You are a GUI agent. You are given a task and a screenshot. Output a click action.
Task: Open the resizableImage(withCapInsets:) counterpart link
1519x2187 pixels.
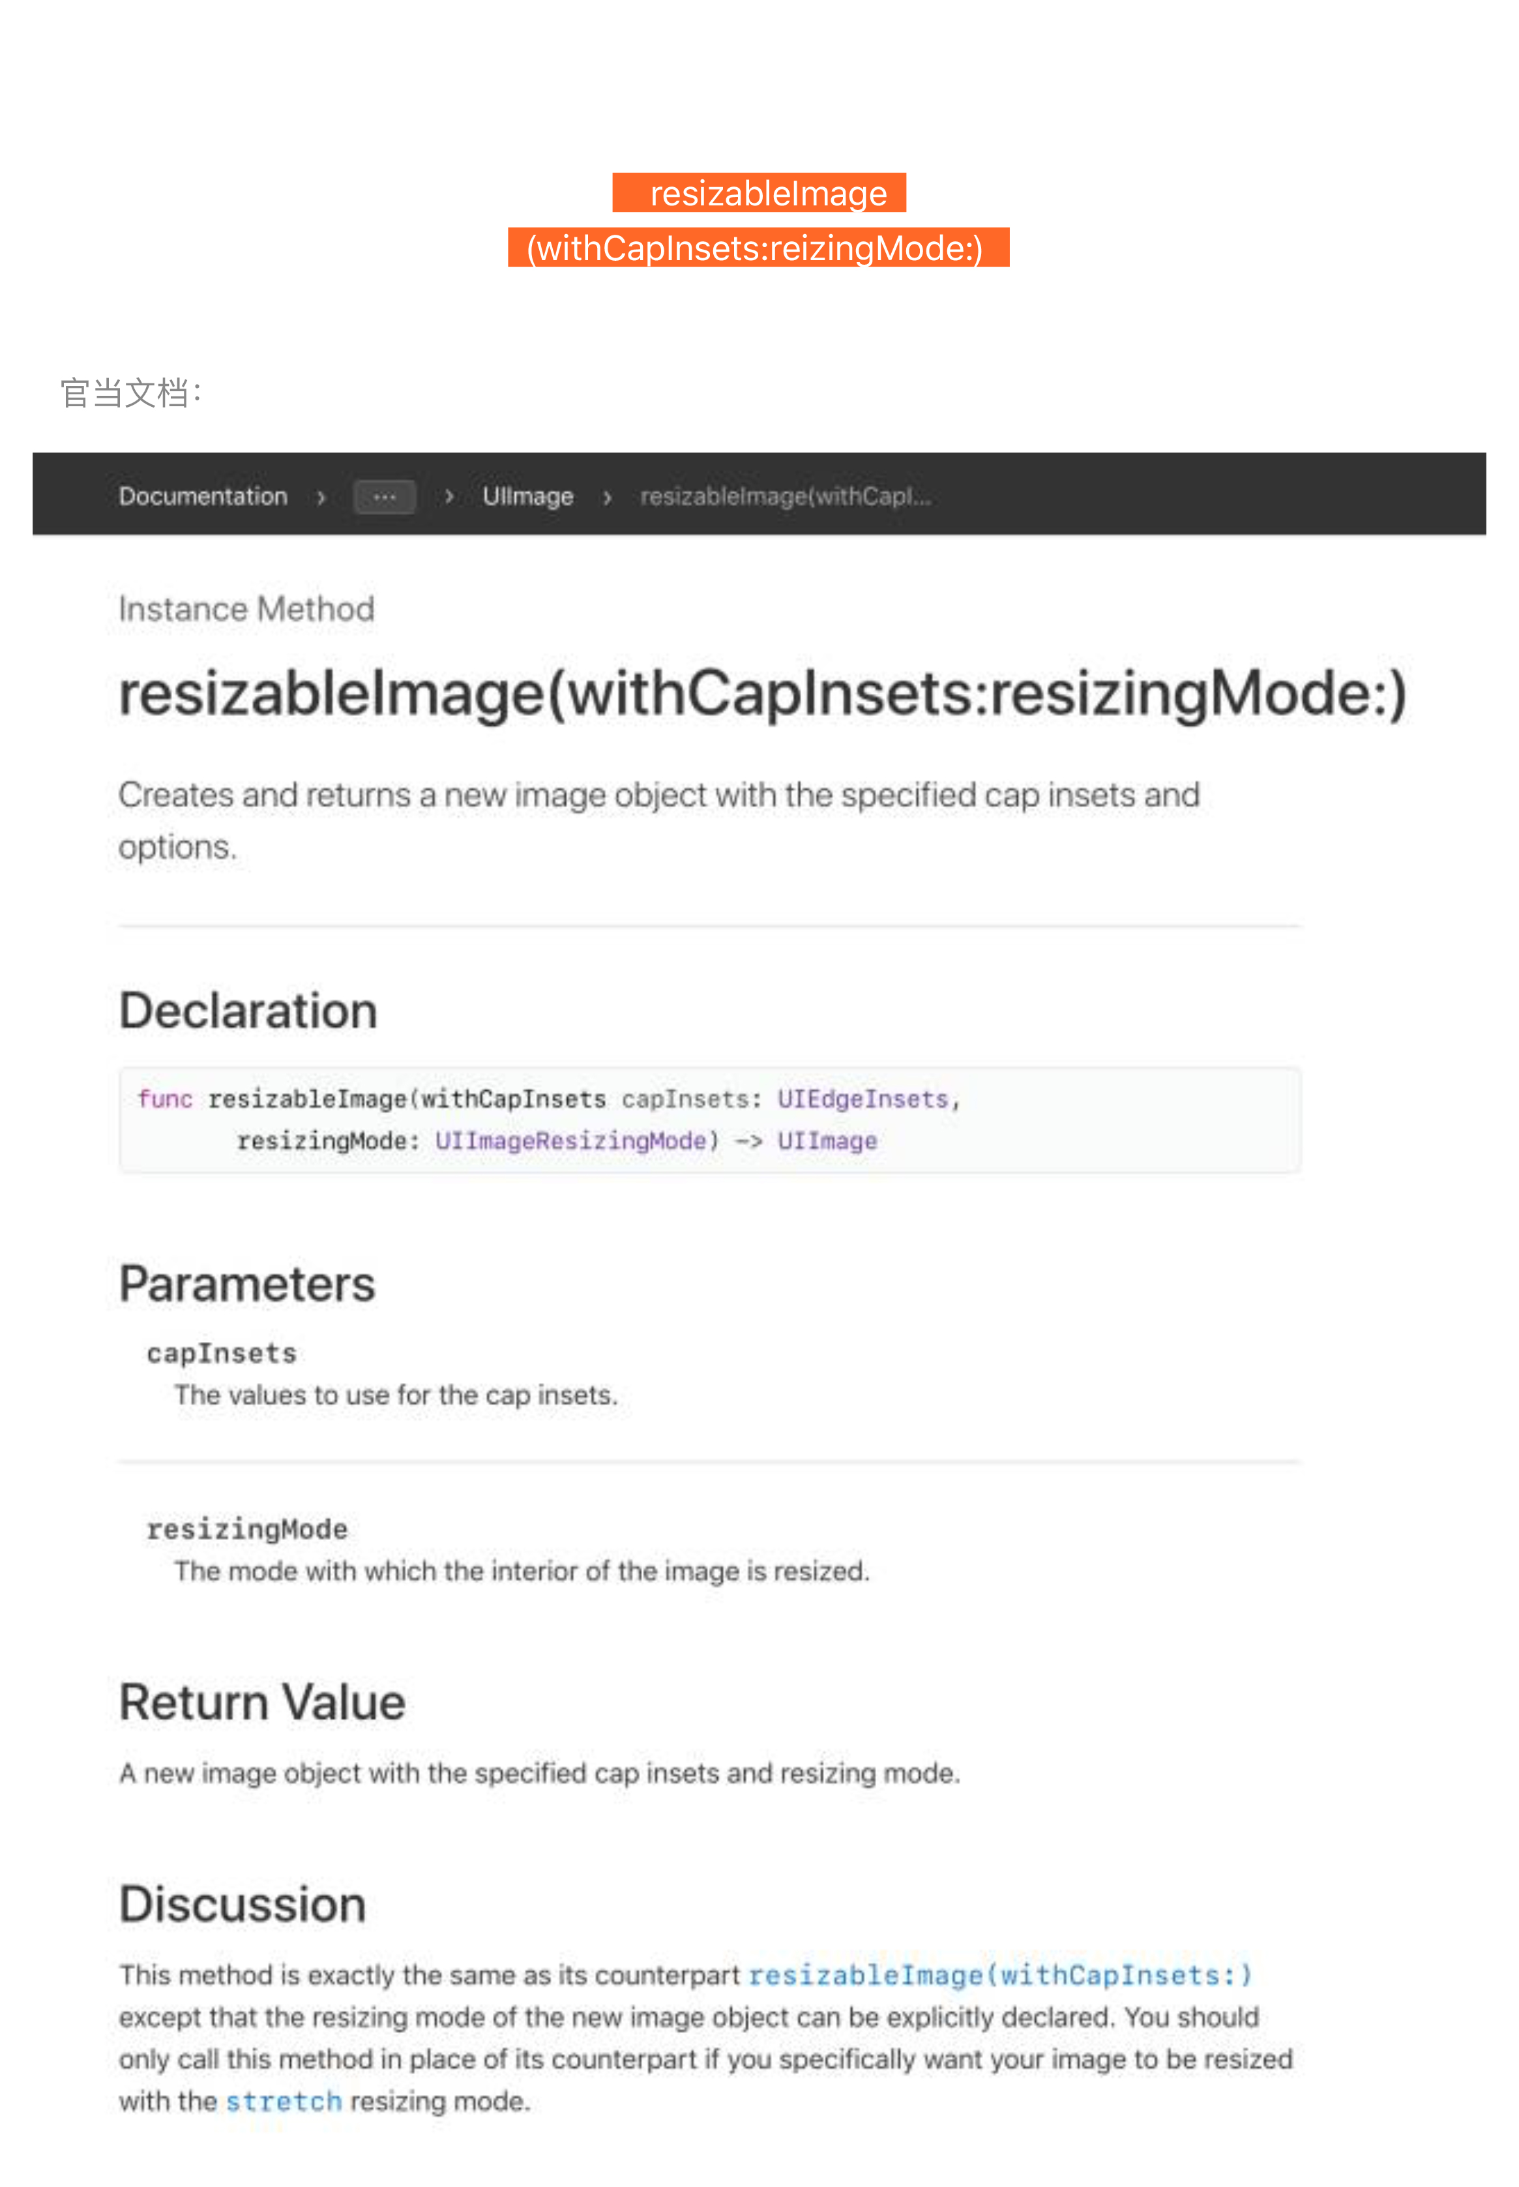998,1975
